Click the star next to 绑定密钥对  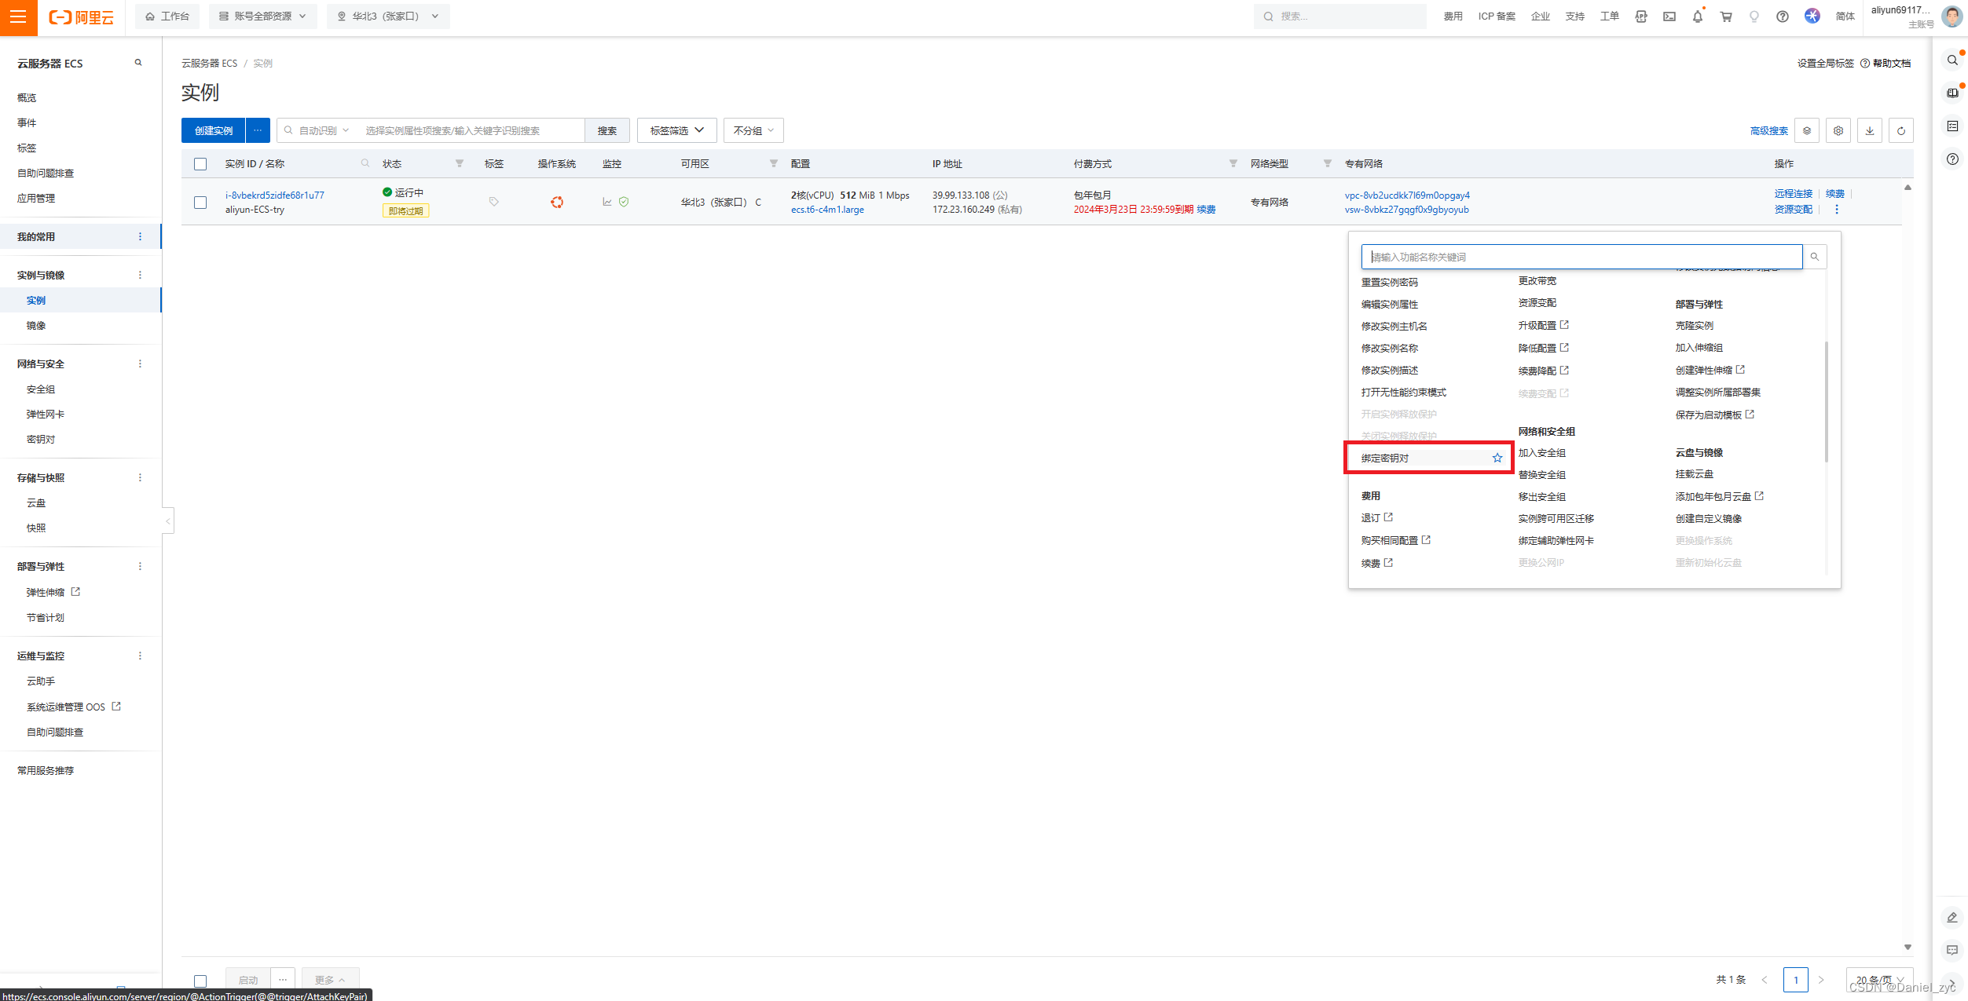[1497, 458]
